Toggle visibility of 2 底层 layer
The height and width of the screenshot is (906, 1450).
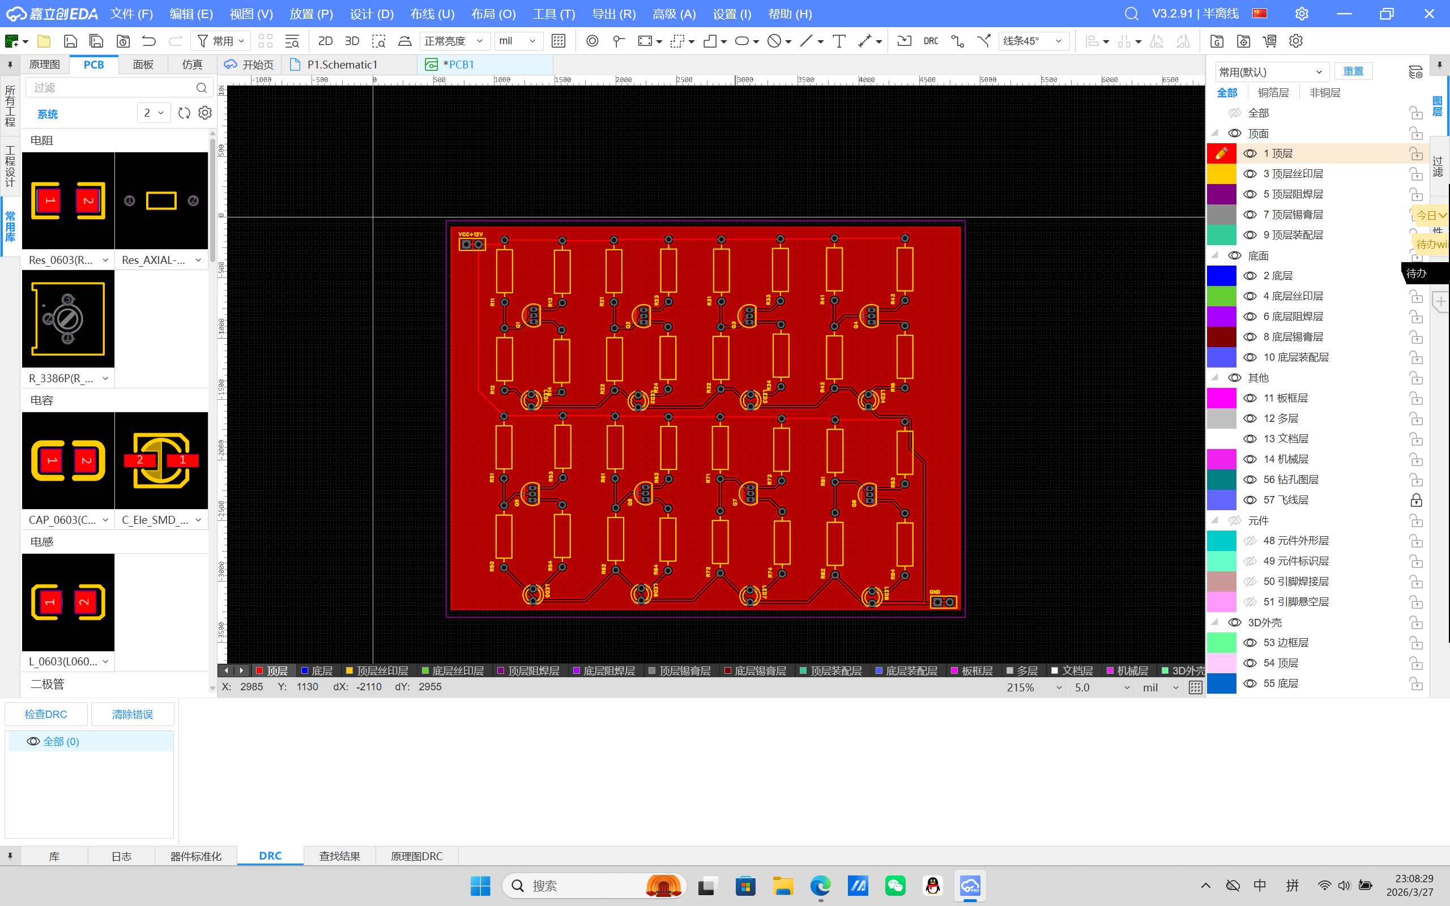[1250, 276]
